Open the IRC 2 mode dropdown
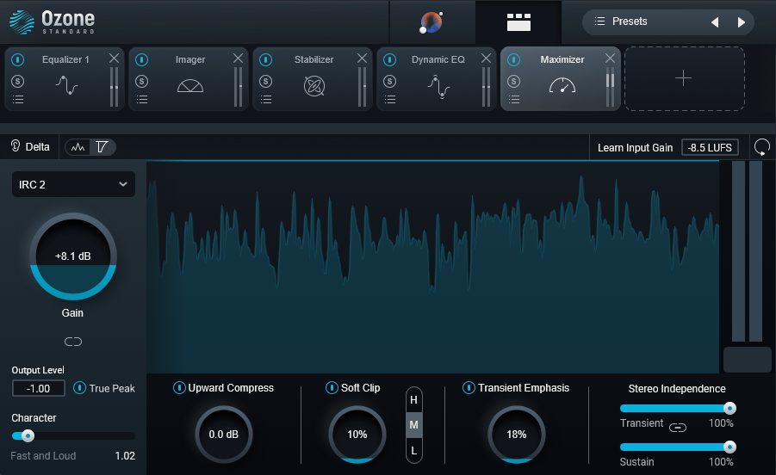Screen dimensions: 776x475 coord(73,184)
